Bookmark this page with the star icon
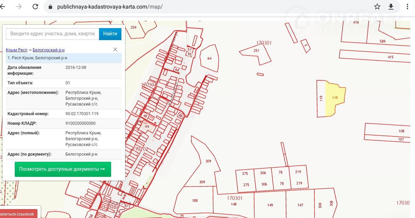415x218 pixels. (x=377, y=7)
